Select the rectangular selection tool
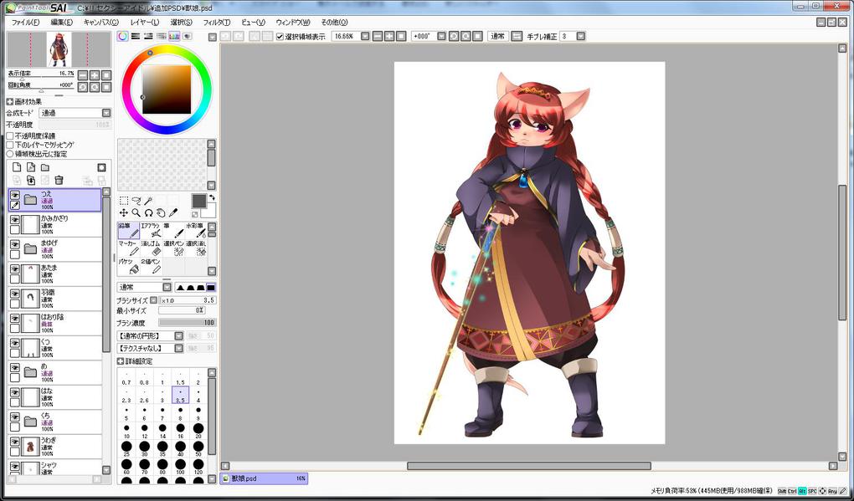The height and width of the screenshot is (501, 854). coord(124,201)
